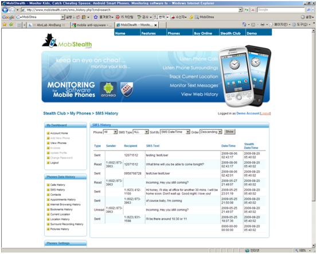Open the Features navigation menu item
The height and width of the screenshot is (254, 317).
(148, 33)
